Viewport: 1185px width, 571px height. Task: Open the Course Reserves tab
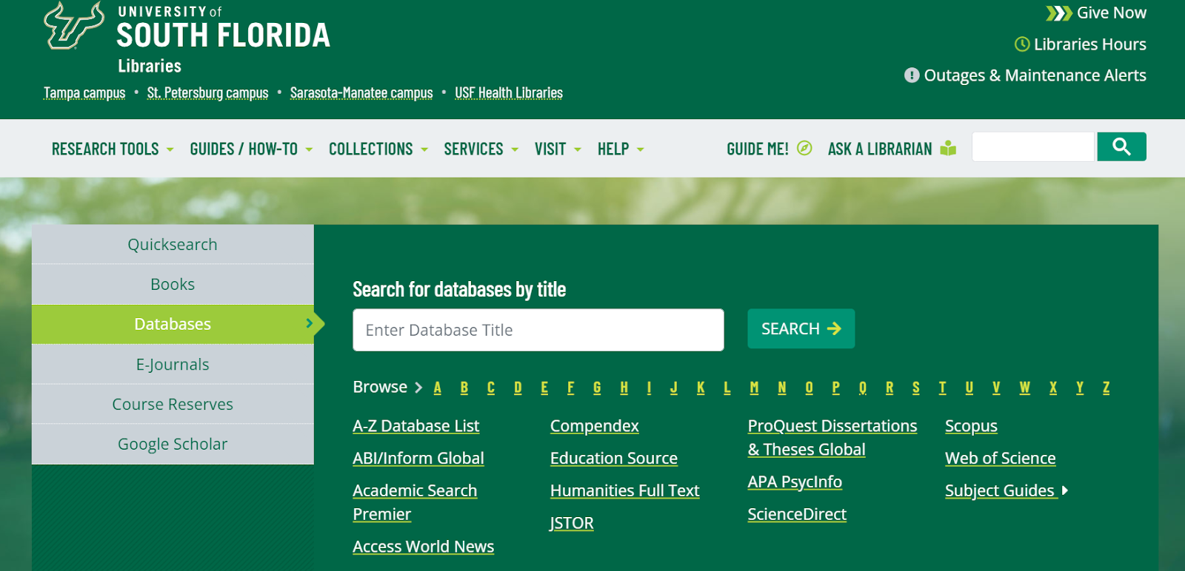tap(173, 404)
